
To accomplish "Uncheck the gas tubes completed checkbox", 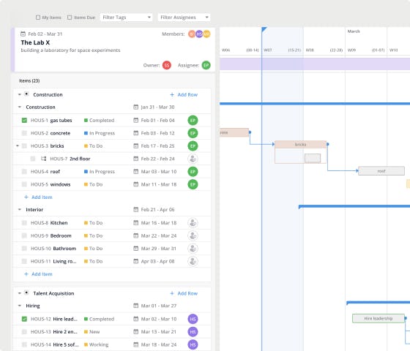I will [24, 121].
